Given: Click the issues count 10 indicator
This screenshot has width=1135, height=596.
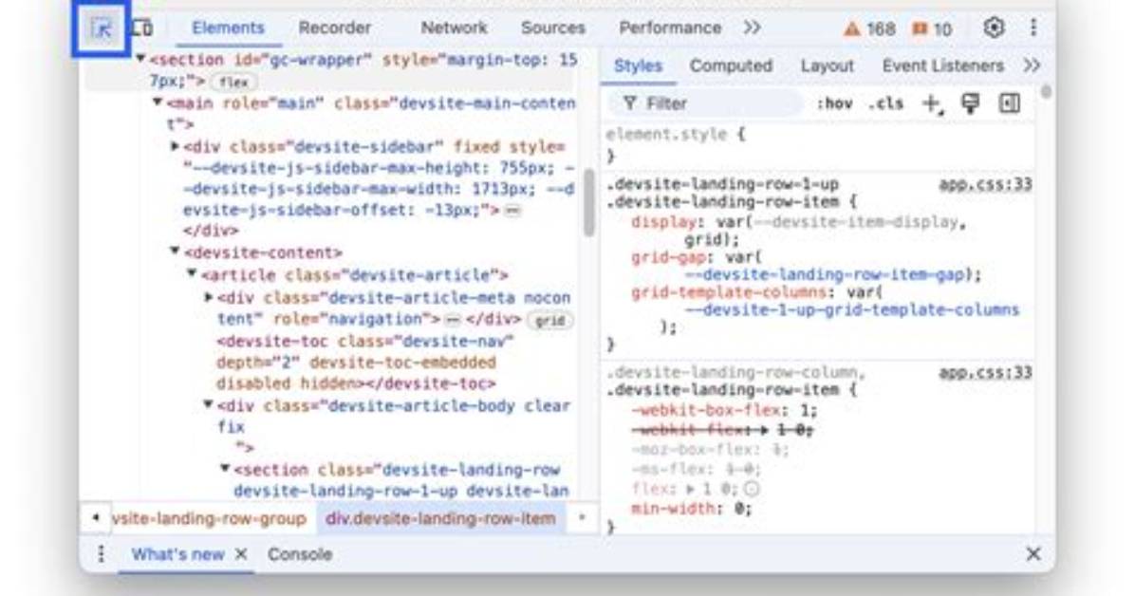Looking at the screenshot, I should pyautogui.click(x=932, y=29).
